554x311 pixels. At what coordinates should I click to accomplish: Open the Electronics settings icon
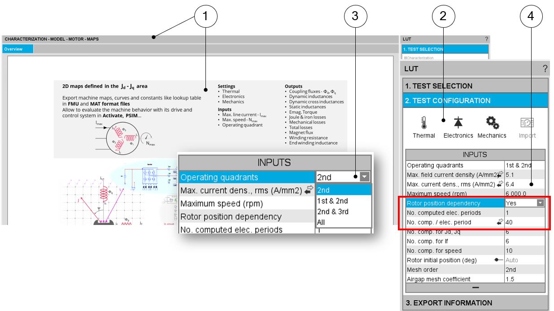point(458,123)
